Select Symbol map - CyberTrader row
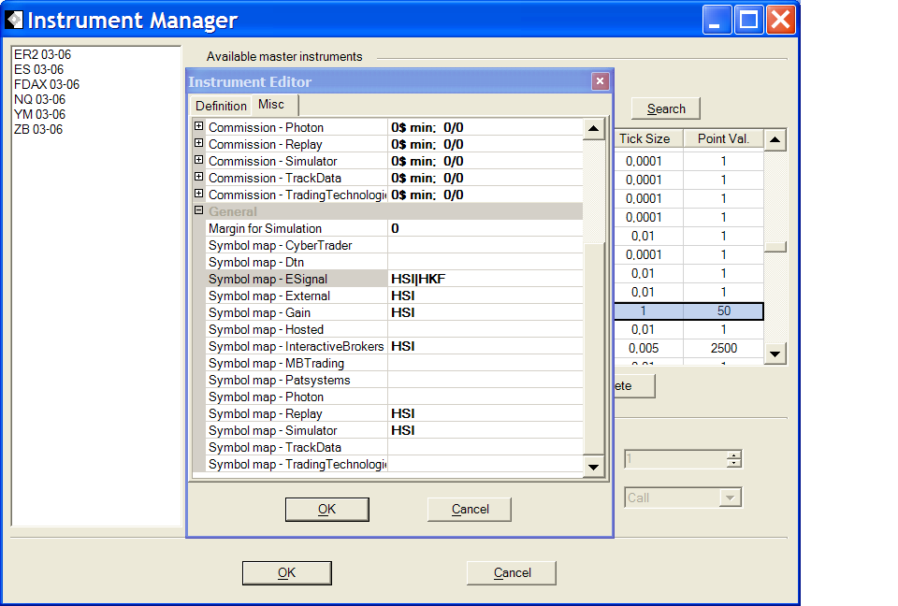The height and width of the screenshot is (606, 898). click(394, 245)
